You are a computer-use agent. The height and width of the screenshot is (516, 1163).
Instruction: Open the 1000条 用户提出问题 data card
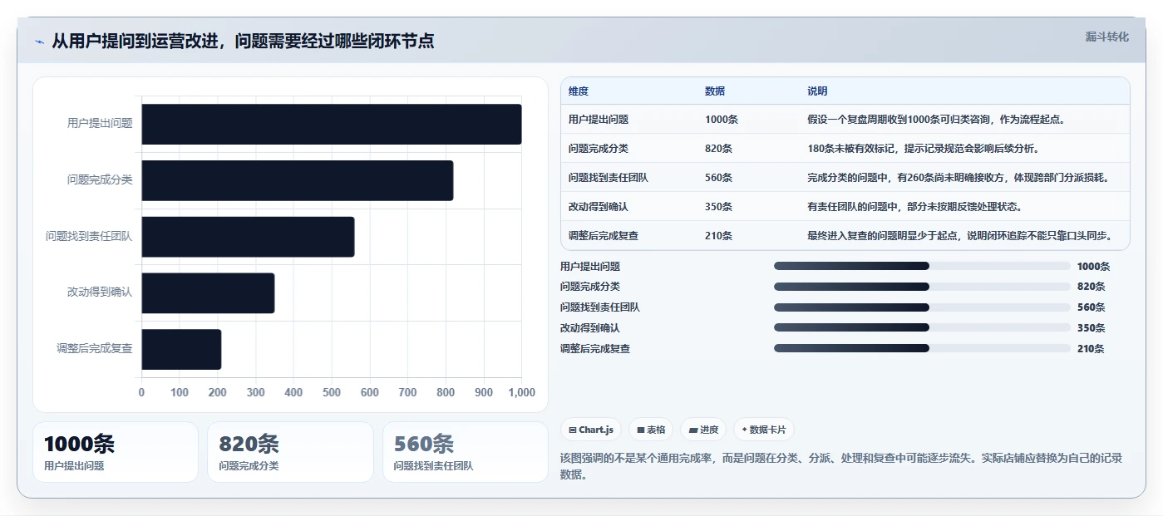116,452
